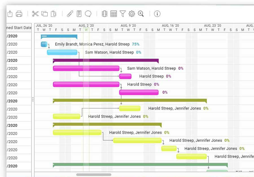Open the filter funnel icon
Screen dimensions: 254x177
(x=123, y=14)
